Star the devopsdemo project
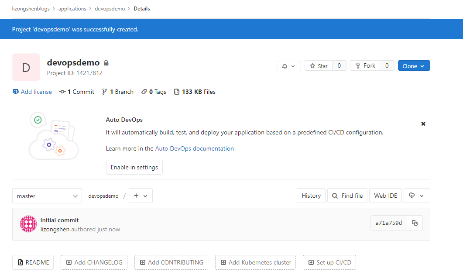The height and width of the screenshot is (275, 463). [319, 66]
